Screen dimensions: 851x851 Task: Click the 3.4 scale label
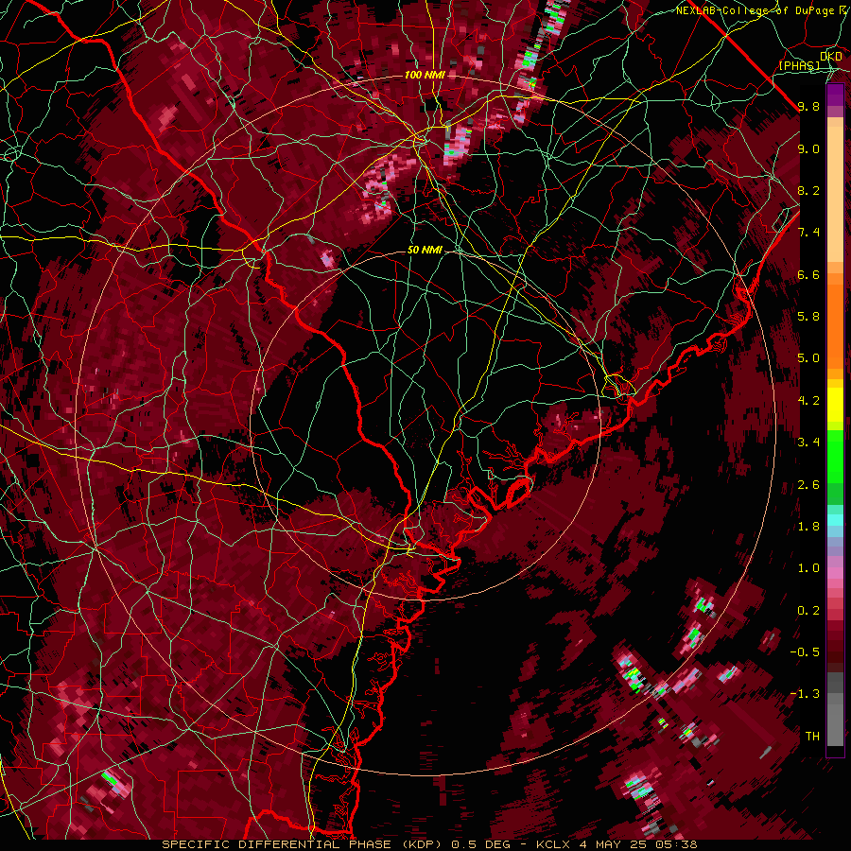pyautogui.click(x=808, y=443)
